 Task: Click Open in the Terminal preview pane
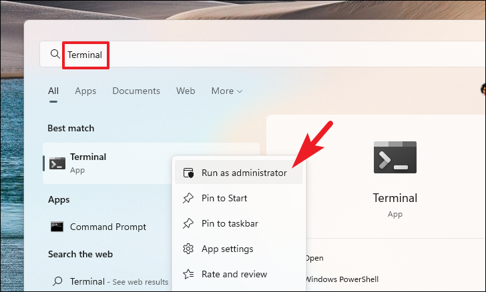click(314, 258)
